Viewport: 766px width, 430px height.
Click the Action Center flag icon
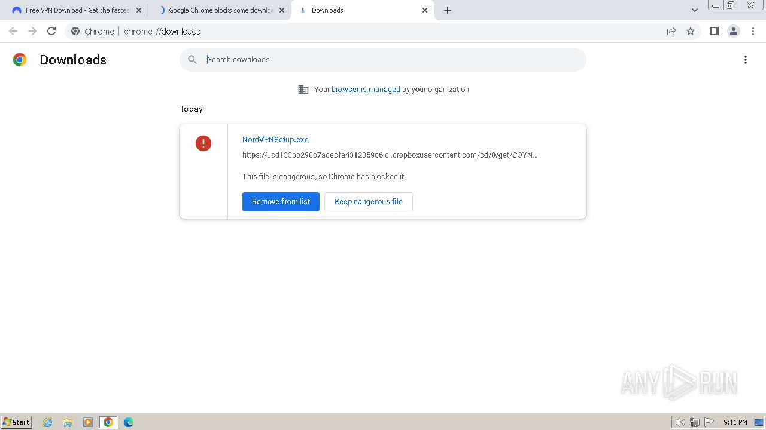pos(709,422)
